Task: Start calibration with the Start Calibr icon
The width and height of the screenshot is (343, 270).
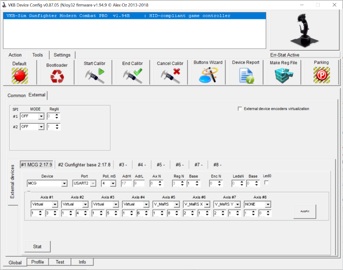Action: [x=95, y=75]
